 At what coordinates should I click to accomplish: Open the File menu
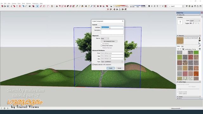coord(2,3)
